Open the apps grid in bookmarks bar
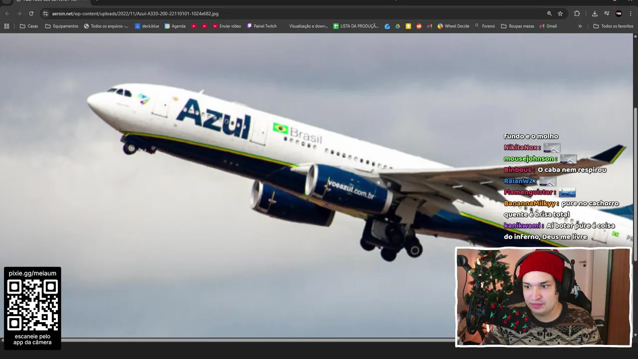 (6, 26)
